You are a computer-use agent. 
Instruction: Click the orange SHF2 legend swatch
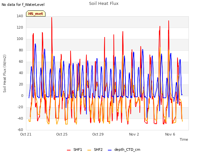(89, 150)
